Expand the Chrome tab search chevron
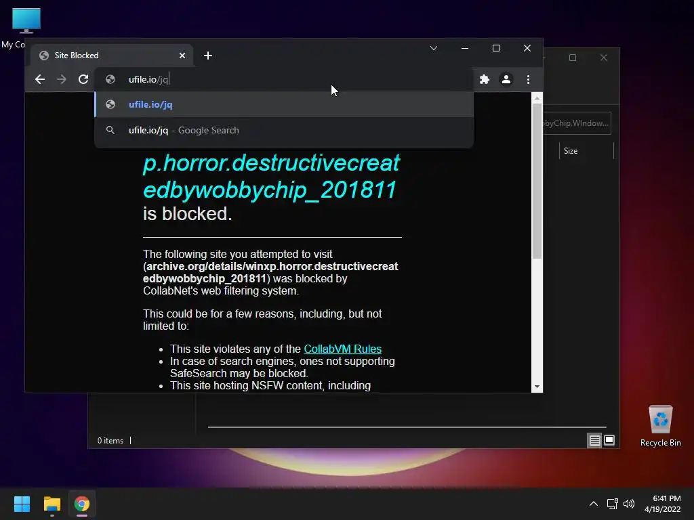Screen dimensions: 694x520 pyautogui.click(x=434, y=48)
